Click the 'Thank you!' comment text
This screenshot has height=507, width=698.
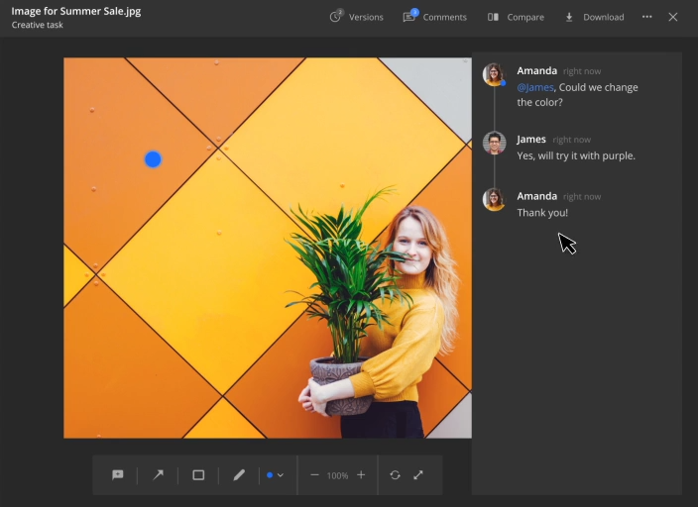[542, 213]
